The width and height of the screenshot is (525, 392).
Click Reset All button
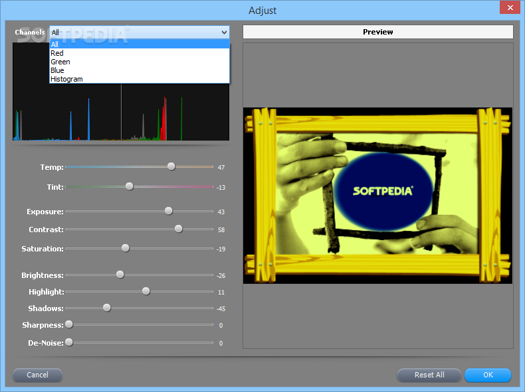point(429,375)
